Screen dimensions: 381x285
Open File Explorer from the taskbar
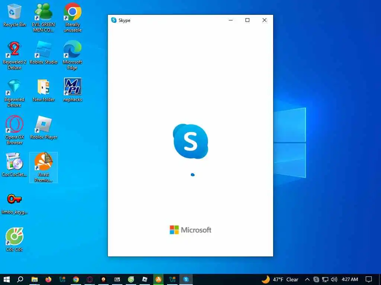tap(35, 279)
